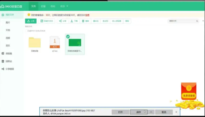Screen dimensions: 205x117
Task: Click the yellow warning icon in banner
Action: point(29,15)
